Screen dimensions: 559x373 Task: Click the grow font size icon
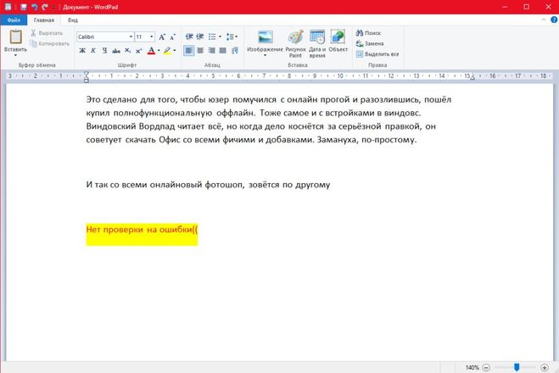pos(163,37)
